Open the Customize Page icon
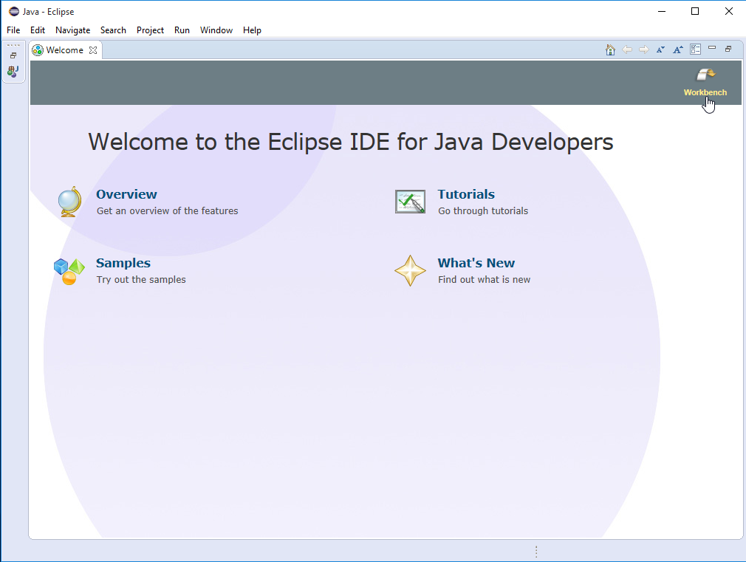Viewport: 746px width, 562px height. pos(695,49)
